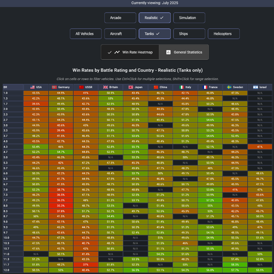The width and height of the screenshot is (274, 274).
Task: Click the Germany 36.3% cell at BR 7.7
Action: point(61,200)
